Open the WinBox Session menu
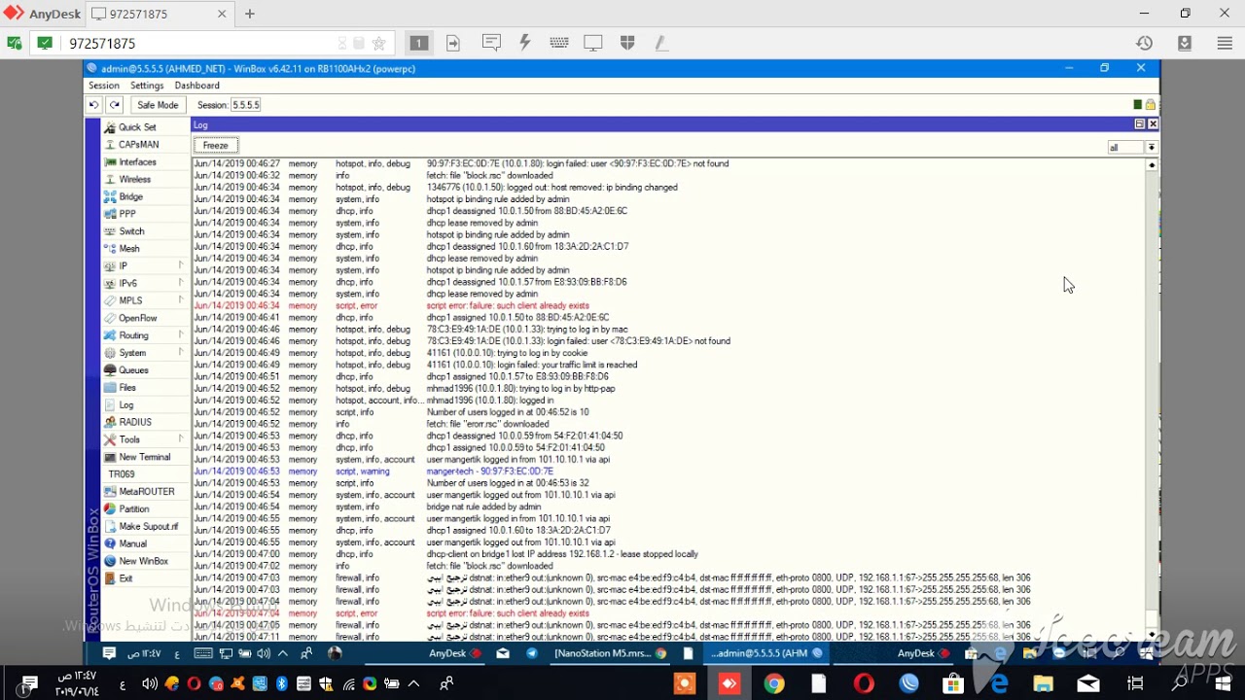The height and width of the screenshot is (700, 1245). pos(104,86)
